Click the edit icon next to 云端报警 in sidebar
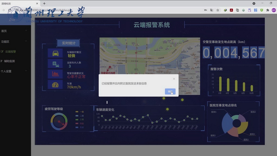The image size is (277, 156). pos(2,51)
